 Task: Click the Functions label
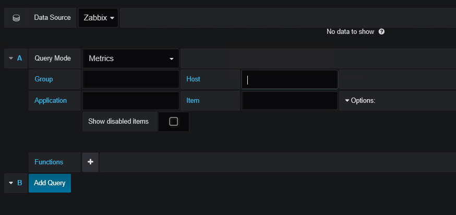(49, 162)
